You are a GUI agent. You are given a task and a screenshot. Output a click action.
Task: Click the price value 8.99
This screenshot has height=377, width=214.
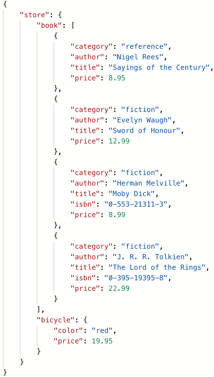click(x=117, y=215)
